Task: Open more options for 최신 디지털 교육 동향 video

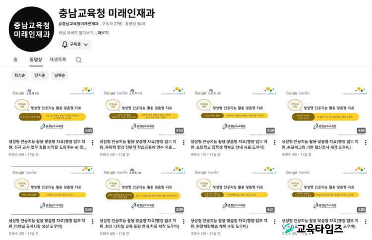Action: pyautogui.click(x=184, y=221)
